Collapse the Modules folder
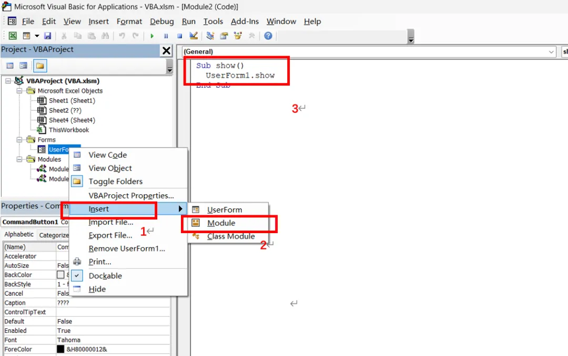Image resolution: width=568 pixels, height=356 pixels. coord(19,159)
